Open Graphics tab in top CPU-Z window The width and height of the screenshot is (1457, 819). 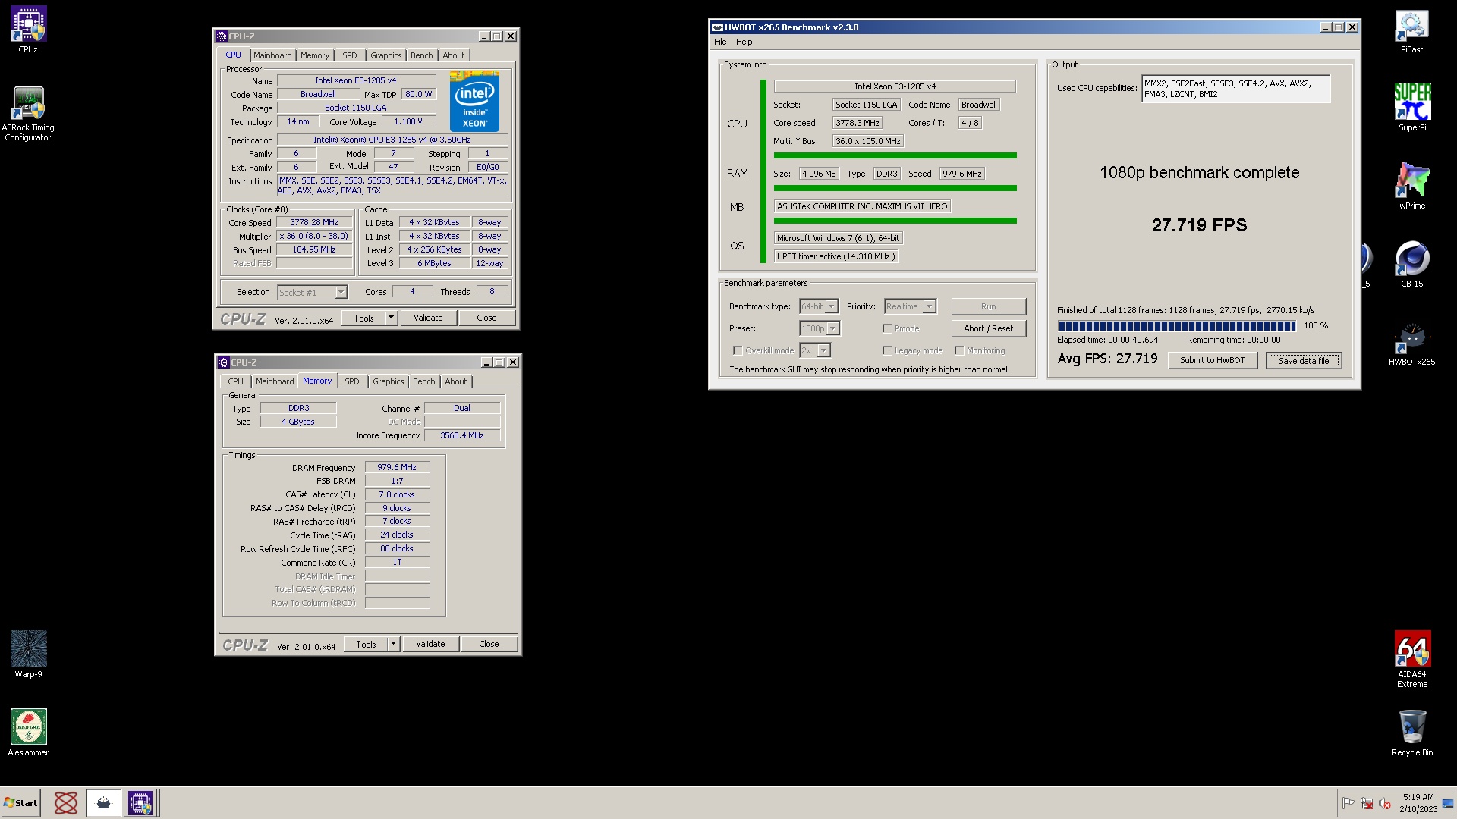(x=386, y=55)
